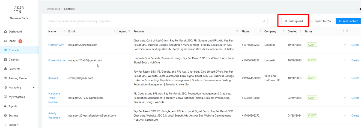This screenshot has width=361, height=128.
Task: Click the search magnifier icon
Action: click(x=264, y=21)
